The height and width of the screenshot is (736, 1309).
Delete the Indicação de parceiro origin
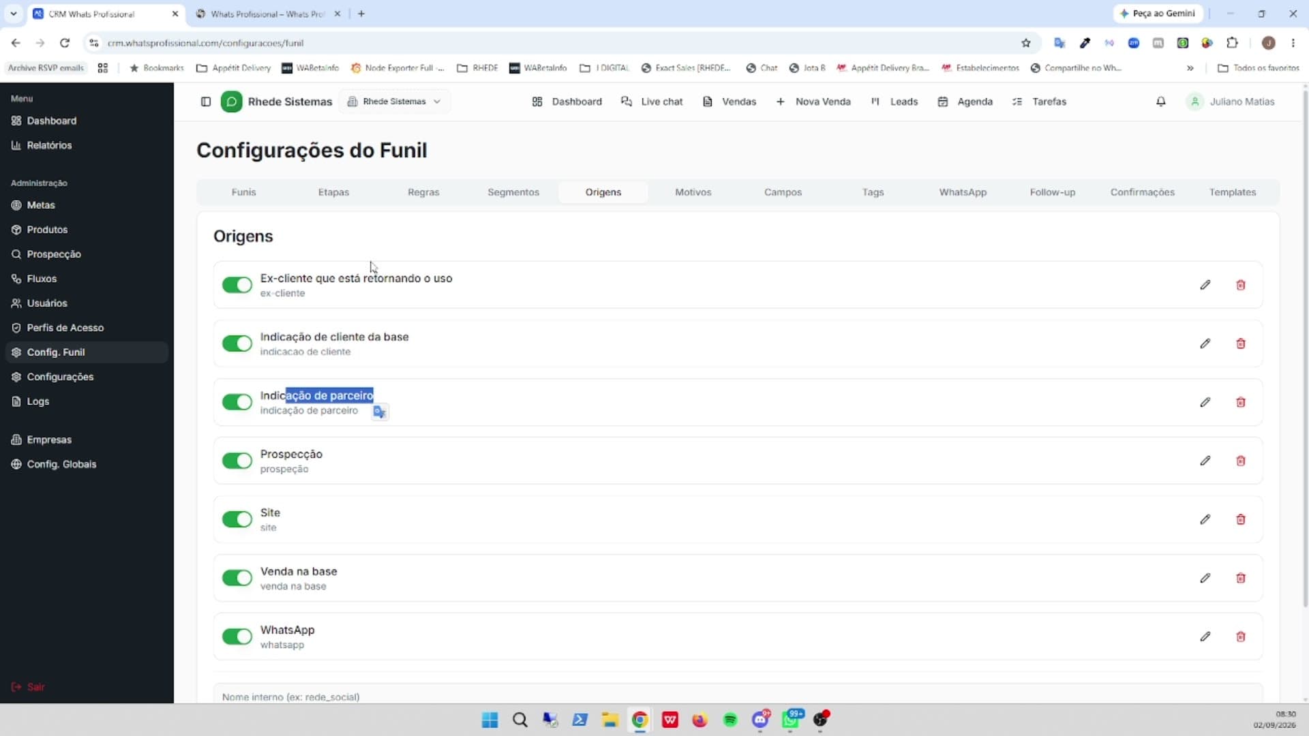tap(1241, 402)
